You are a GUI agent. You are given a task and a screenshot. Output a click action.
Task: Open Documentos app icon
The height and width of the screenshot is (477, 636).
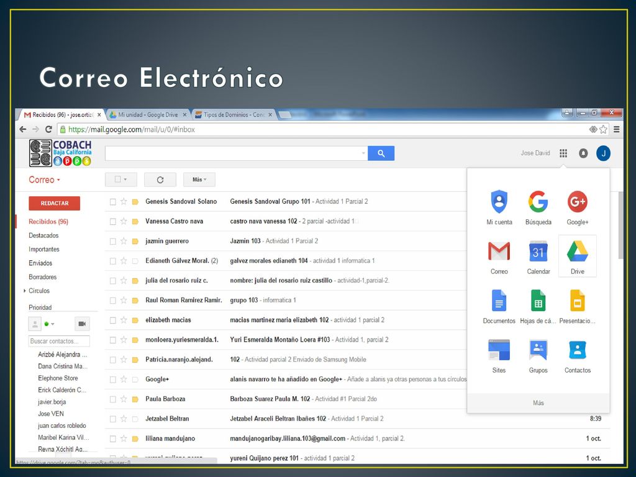tap(499, 306)
